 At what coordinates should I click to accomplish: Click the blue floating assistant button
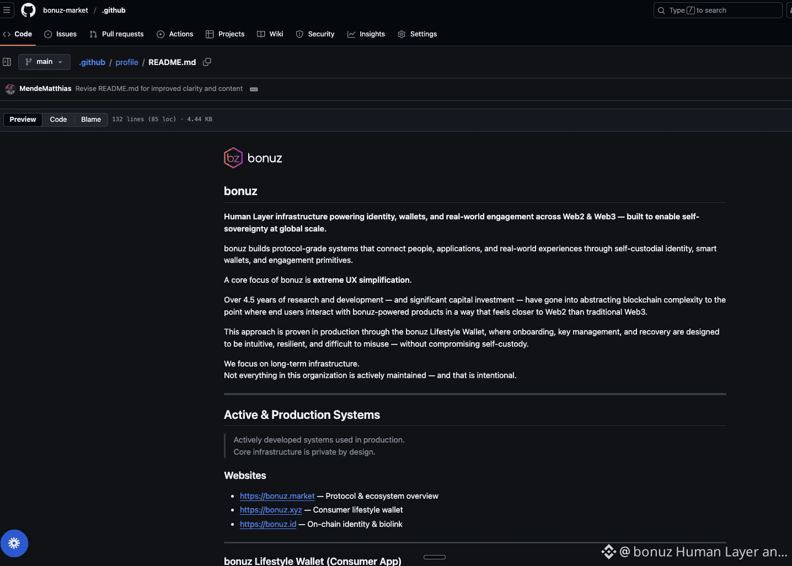14,543
